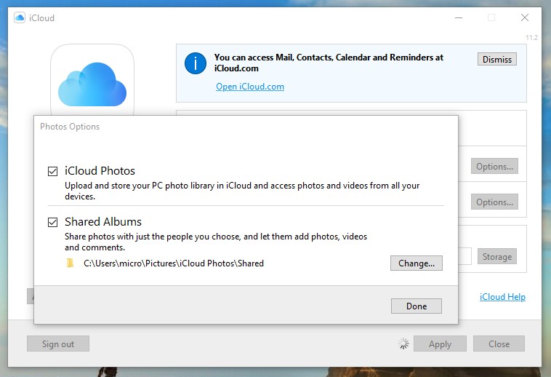Image resolution: width=551 pixels, height=377 pixels.
Task: Click the iCloud title bar app icon
Action: (x=20, y=17)
